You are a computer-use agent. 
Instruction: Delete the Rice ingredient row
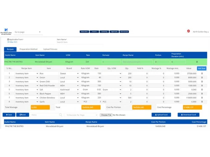(202, 73)
